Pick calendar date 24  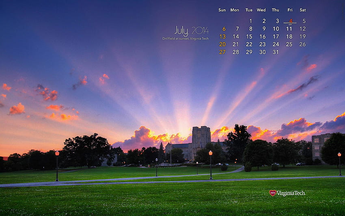(x=276, y=44)
